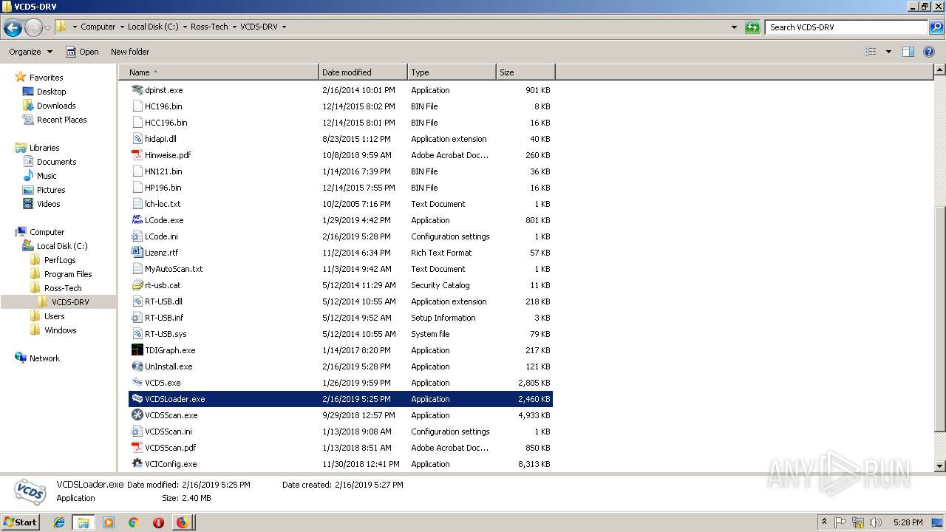
Task: Open Recent Places in navigation pane
Action: point(61,120)
